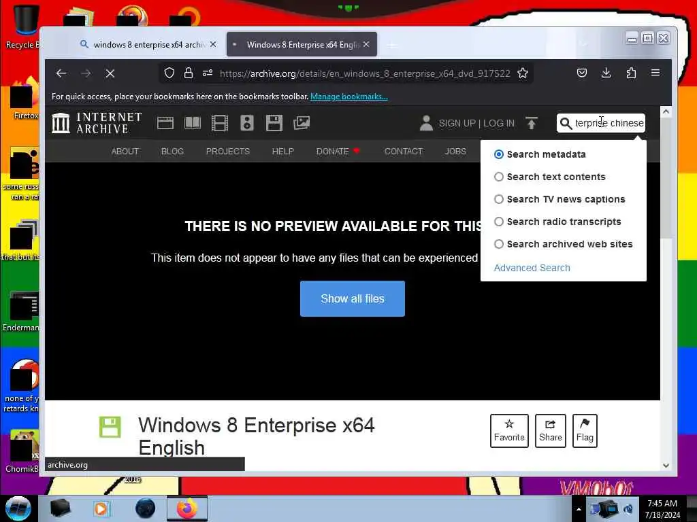Viewport: 697px width, 522px height.
Task: Click the Show all files button
Action: (x=353, y=299)
